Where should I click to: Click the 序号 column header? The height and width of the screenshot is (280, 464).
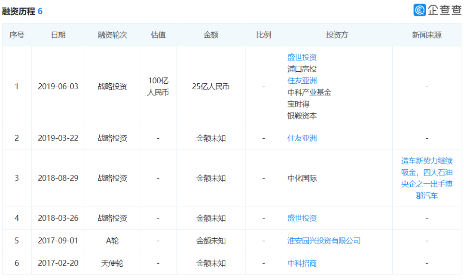tap(17, 35)
